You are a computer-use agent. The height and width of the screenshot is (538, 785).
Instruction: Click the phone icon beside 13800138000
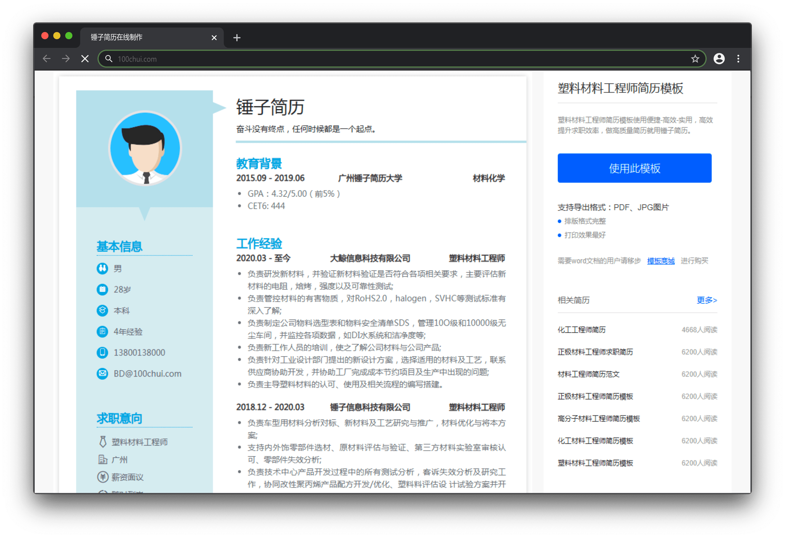[102, 352]
